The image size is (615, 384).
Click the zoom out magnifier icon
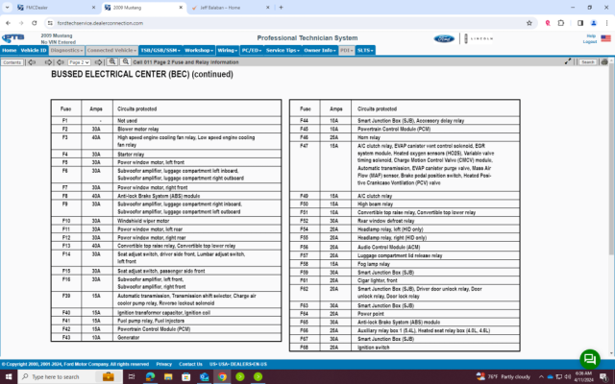[x=126, y=61]
